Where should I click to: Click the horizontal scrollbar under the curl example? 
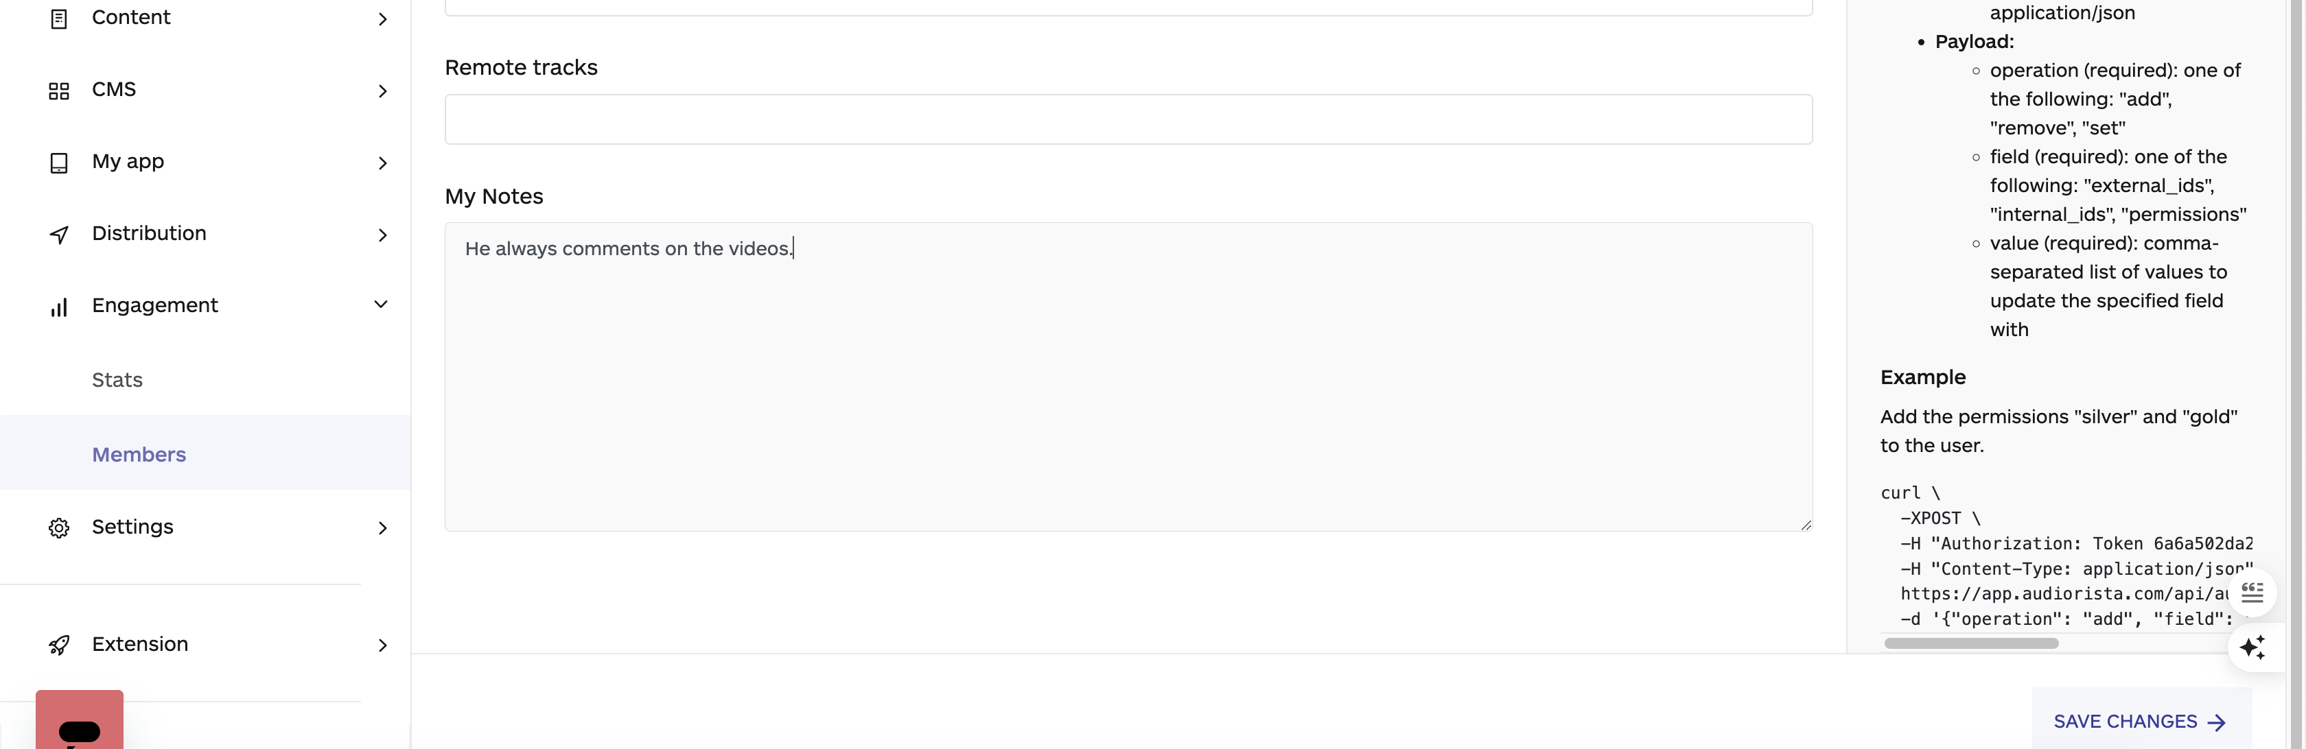1970,643
